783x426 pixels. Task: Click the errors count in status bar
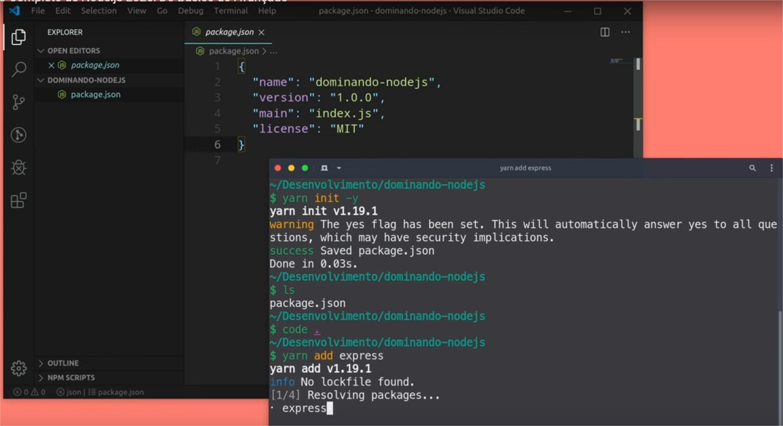click(21, 392)
